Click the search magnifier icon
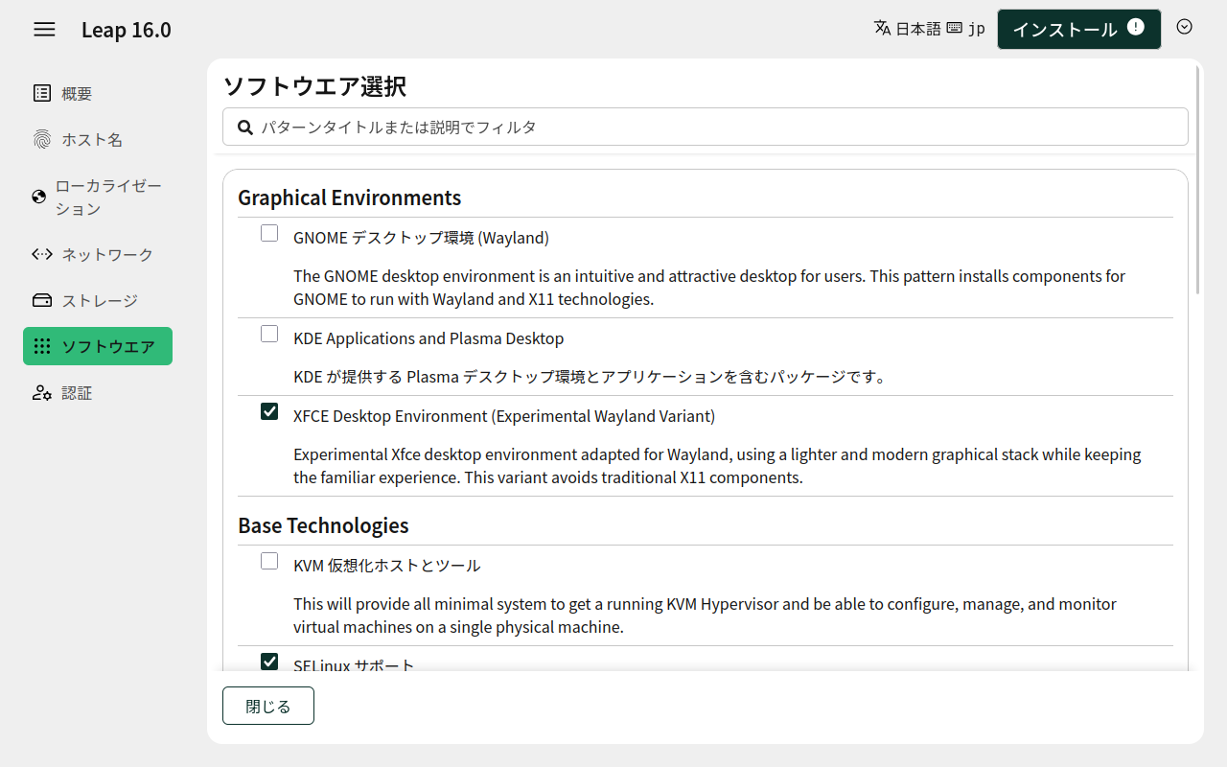 245,127
